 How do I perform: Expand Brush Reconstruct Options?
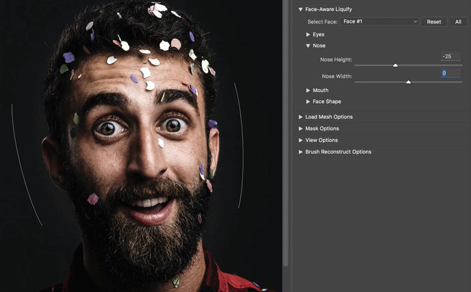coord(300,152)
